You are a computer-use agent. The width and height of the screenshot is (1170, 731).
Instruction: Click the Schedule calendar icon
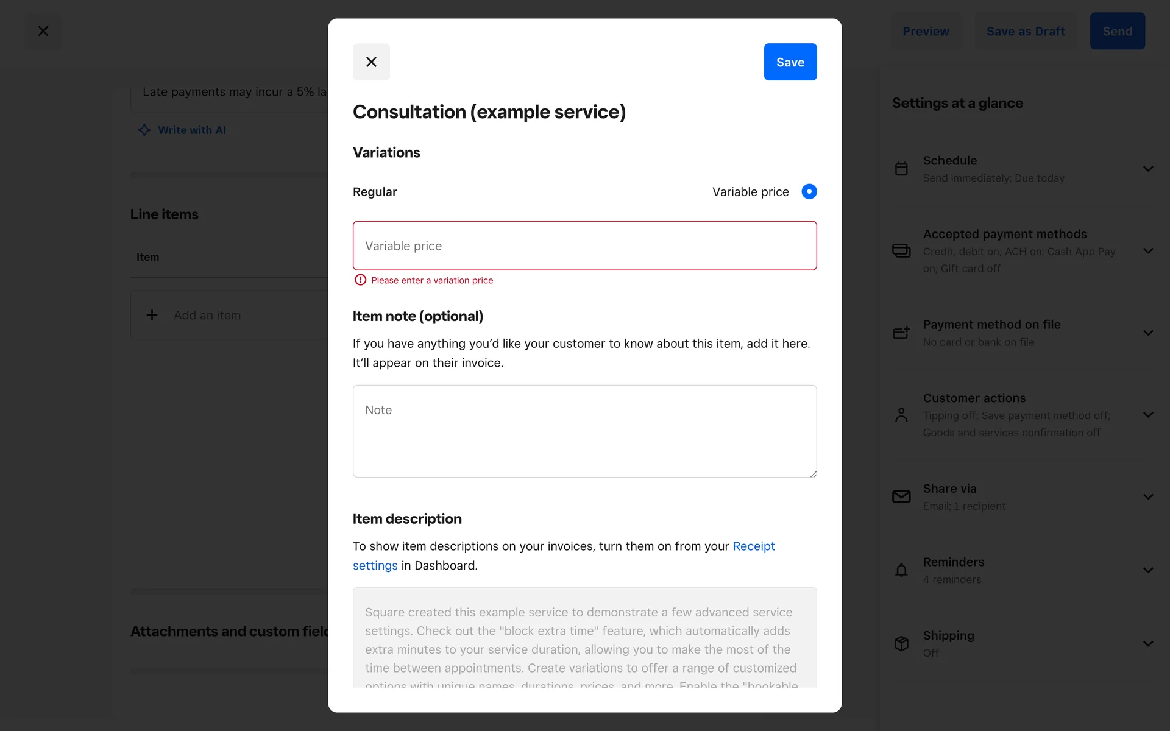(x=901, y=169)
